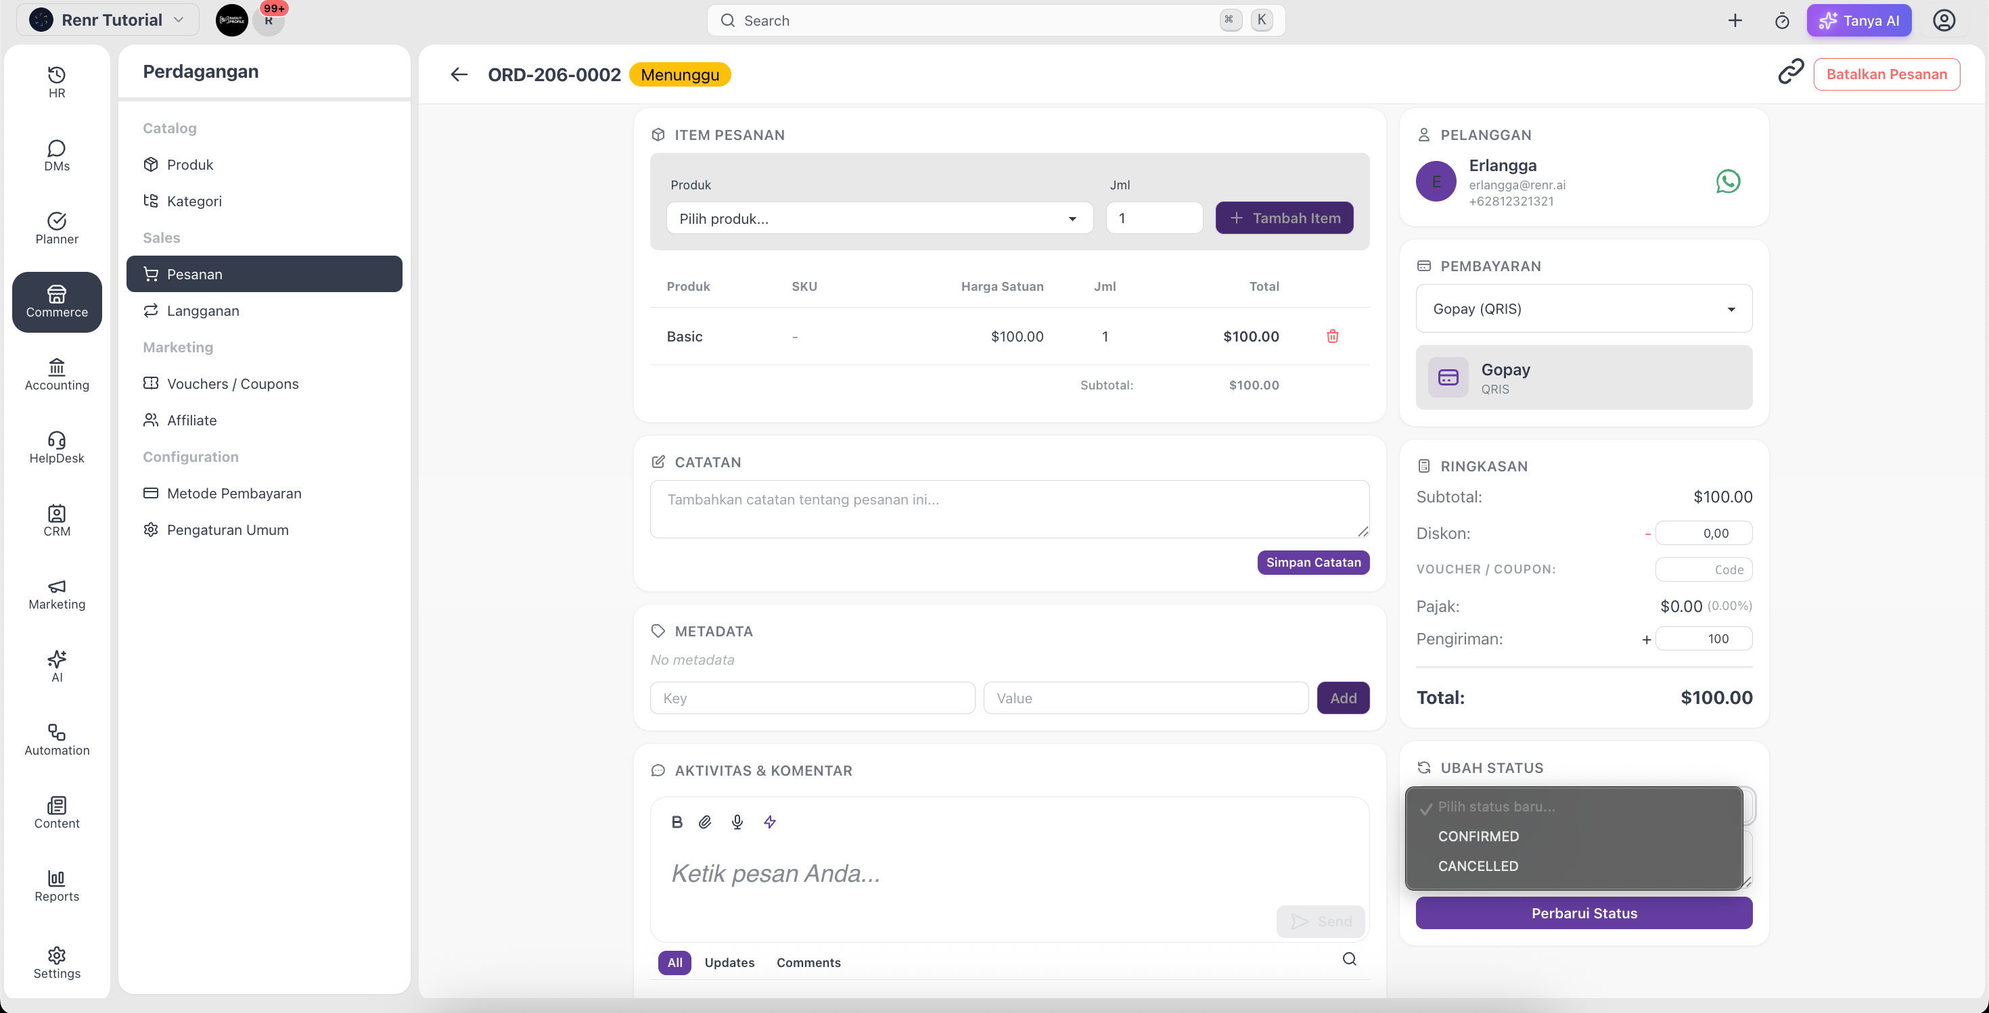Go back with the left arrow
Image resolution: width=1989 pixels, height=1013 pixels.
459,74
